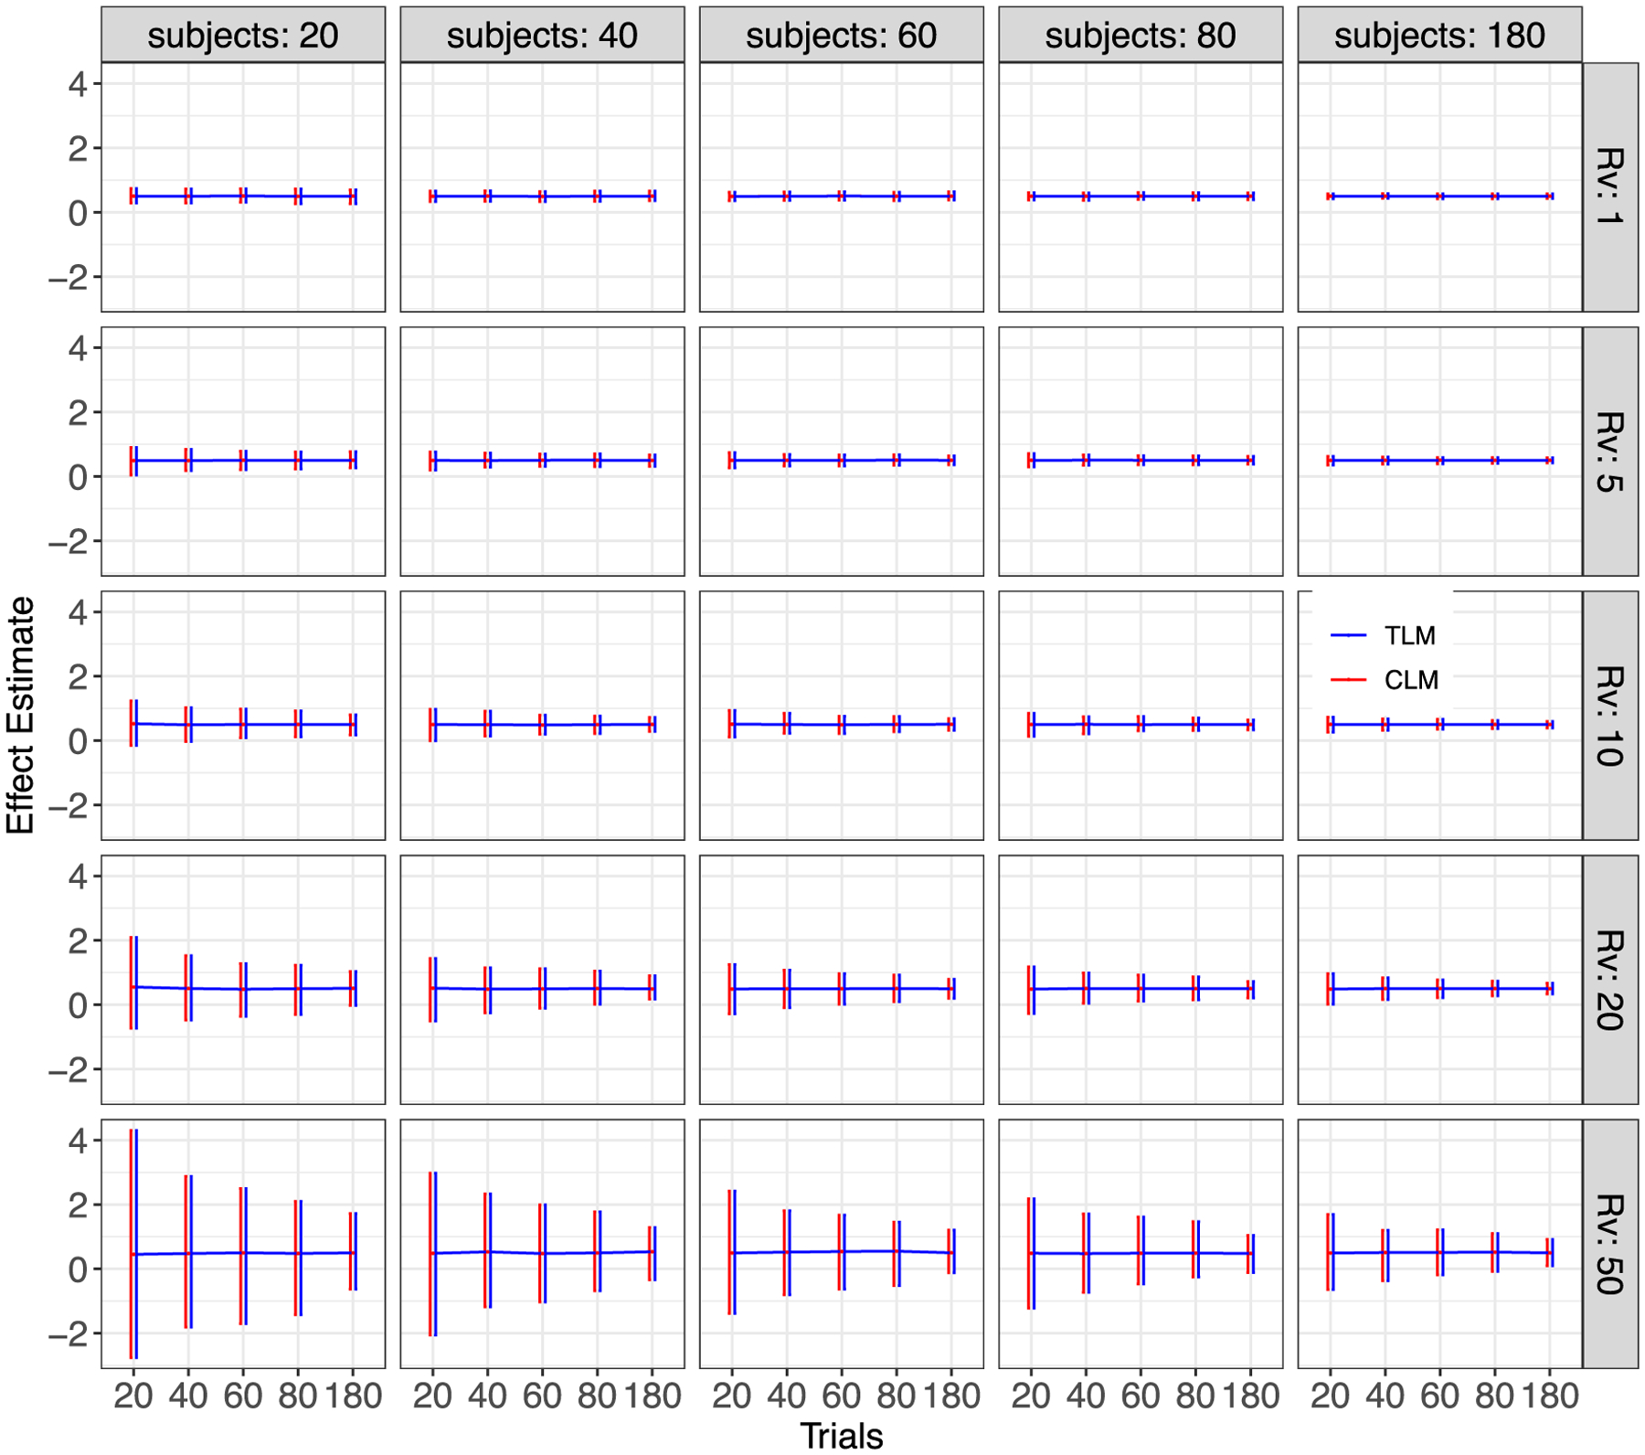Click the Rv: 1, subjects: 180 plot panel
Image resolution: width=1645 pixels, height=1455 pixels.
coord(1440,187)
